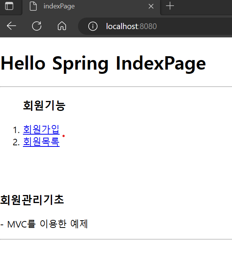The image size is (232, 278).
Task: Go back with the back arrow
Action: (x=11, y=26)
